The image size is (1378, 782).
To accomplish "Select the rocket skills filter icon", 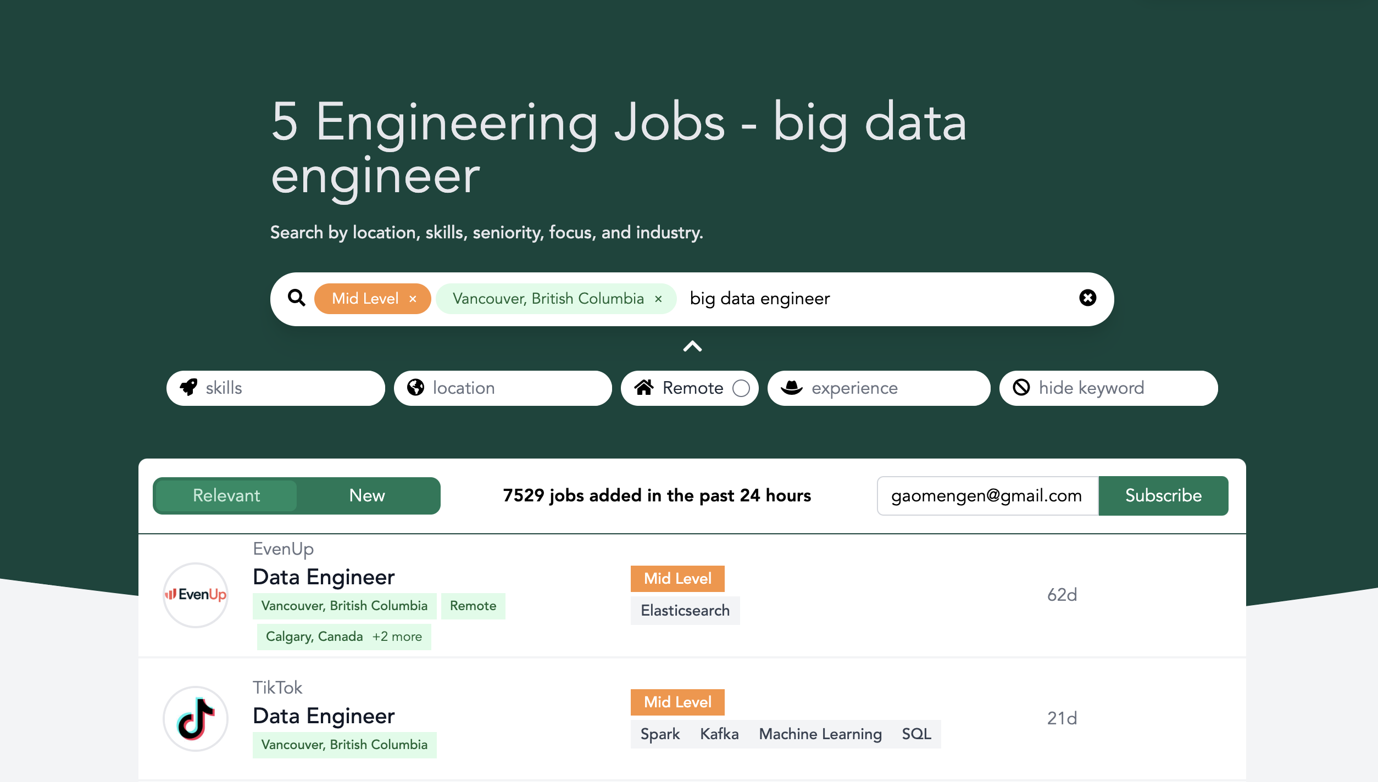I will [x=189, y=387].
